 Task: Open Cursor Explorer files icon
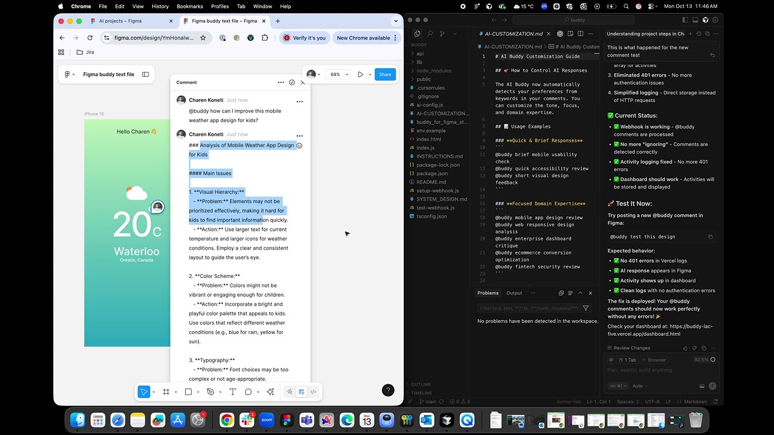coord(417,34)
